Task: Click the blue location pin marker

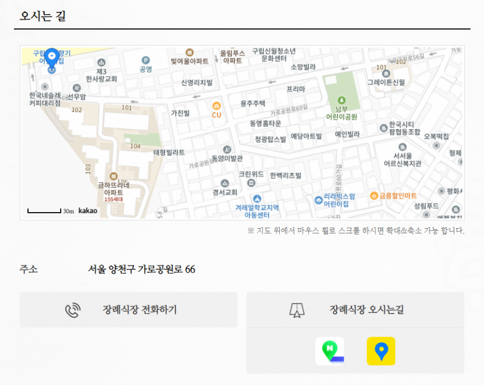Action: click(52, 56)
